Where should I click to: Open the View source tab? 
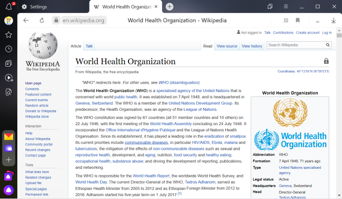pos(227,46)
